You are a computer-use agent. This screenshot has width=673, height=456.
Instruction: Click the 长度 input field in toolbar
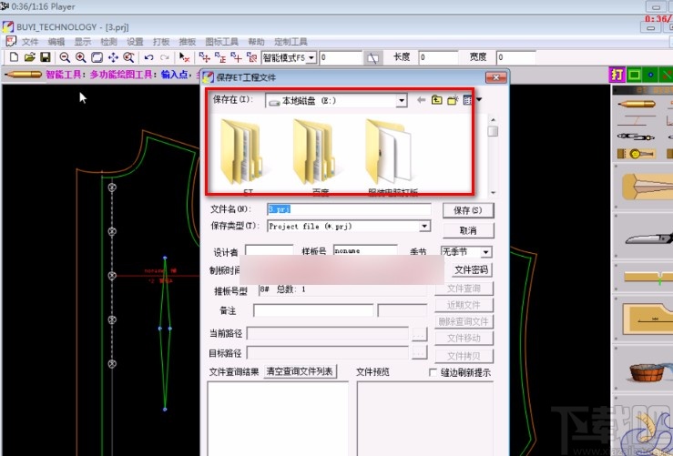point(439,57)
